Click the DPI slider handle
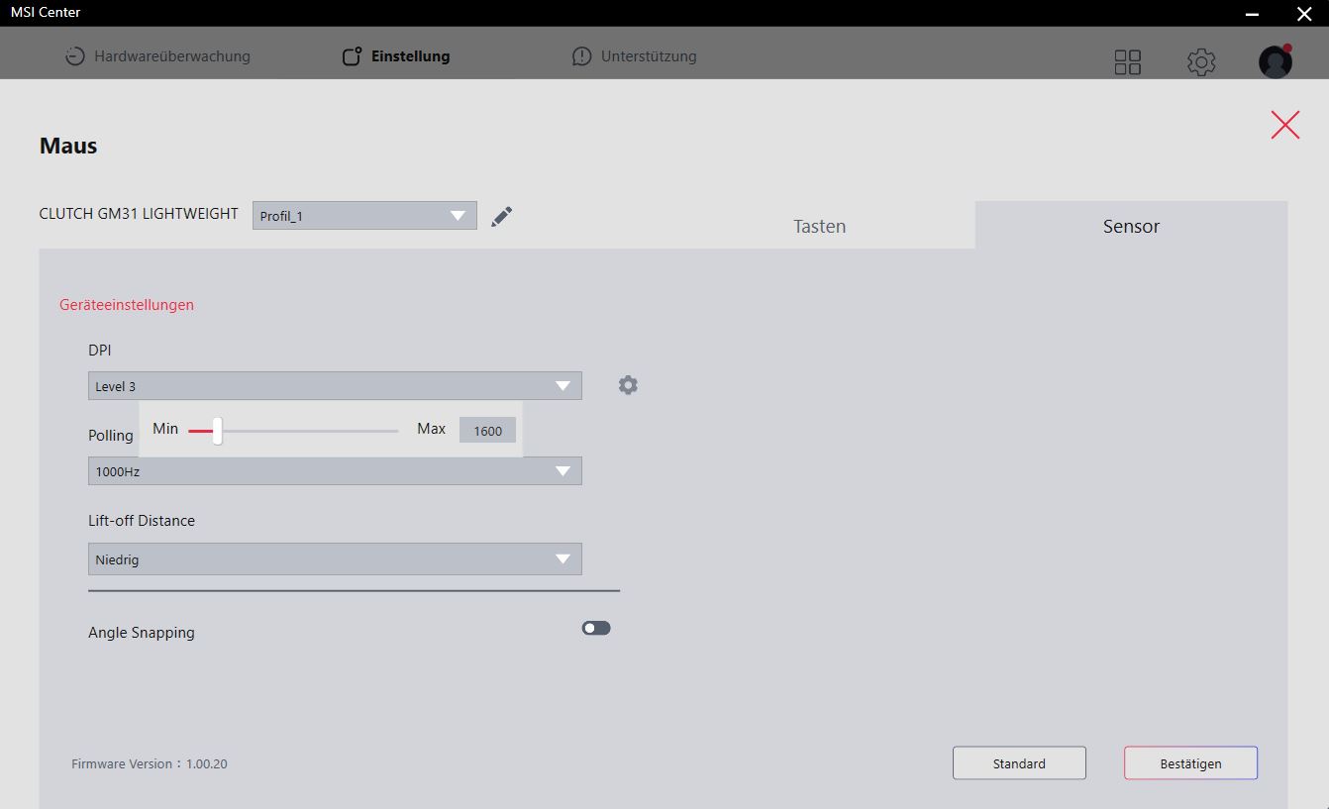The height and width of the screenshot is (809, 1329). click(x=217, y=431)
